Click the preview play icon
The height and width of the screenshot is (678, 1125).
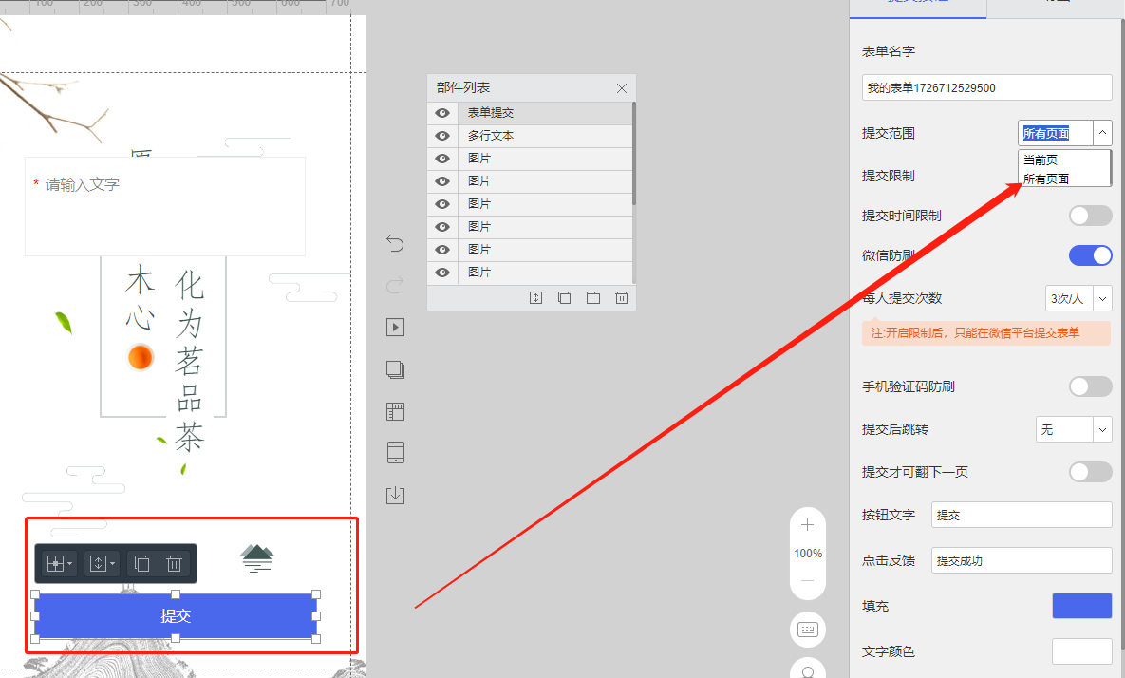point(395,328)
